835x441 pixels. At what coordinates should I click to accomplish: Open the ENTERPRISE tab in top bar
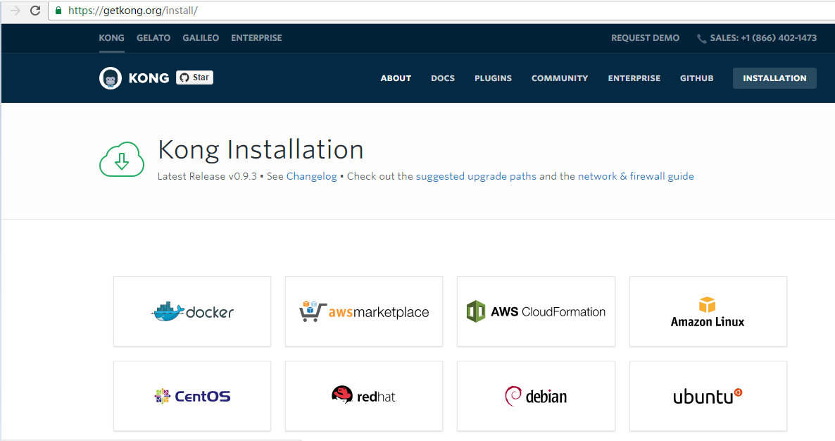point(256,38)
